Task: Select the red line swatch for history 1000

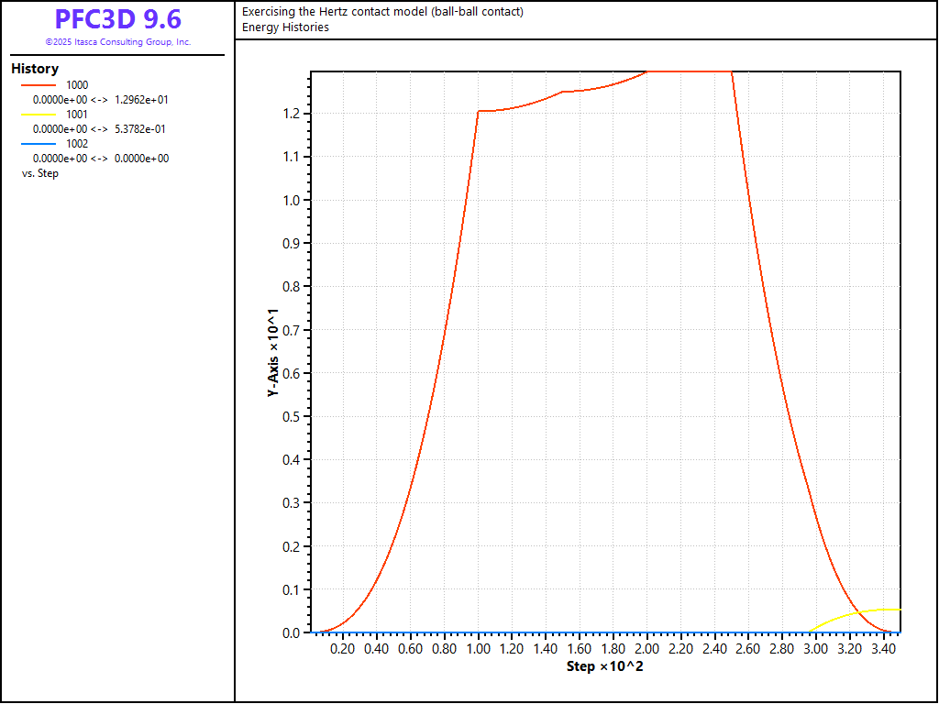Action: pyautogui.click(x=38, y=85)
